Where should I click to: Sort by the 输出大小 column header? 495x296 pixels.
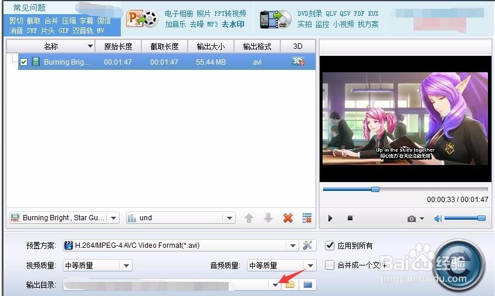point(211,46)
